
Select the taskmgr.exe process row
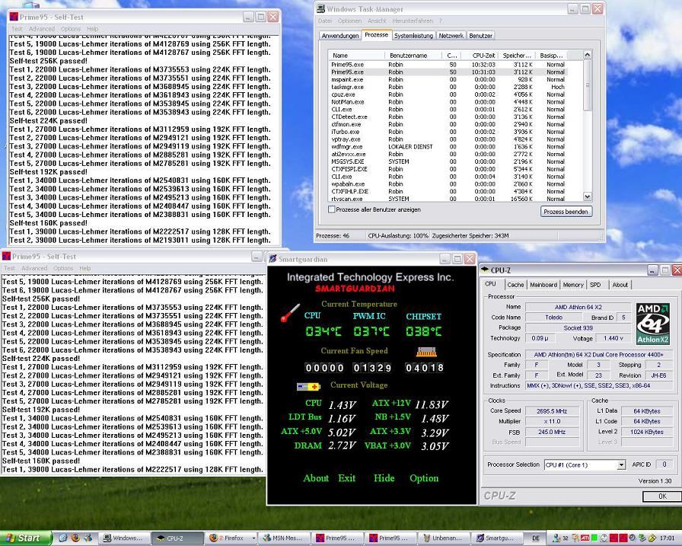click(448, 87)
